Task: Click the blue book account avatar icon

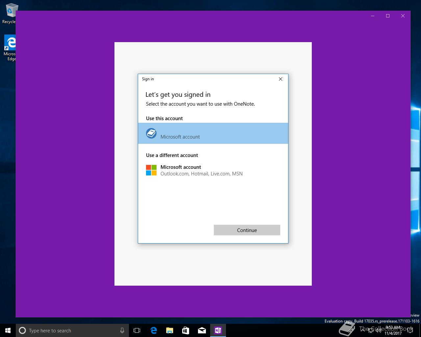Action: click(x=151, y=133)
